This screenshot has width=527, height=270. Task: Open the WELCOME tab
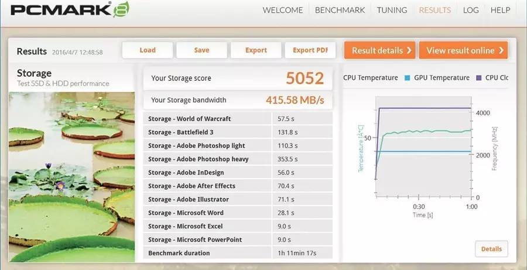[283, 10]
